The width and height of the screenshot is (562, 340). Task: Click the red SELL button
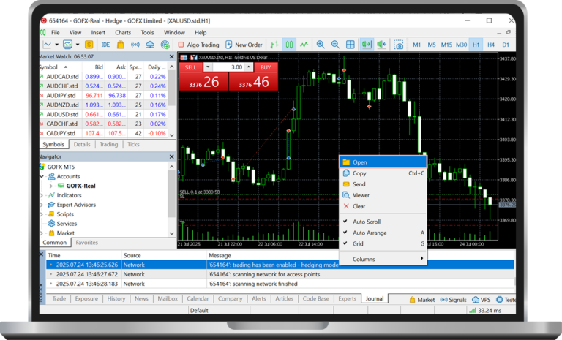(x=190, y=67)
